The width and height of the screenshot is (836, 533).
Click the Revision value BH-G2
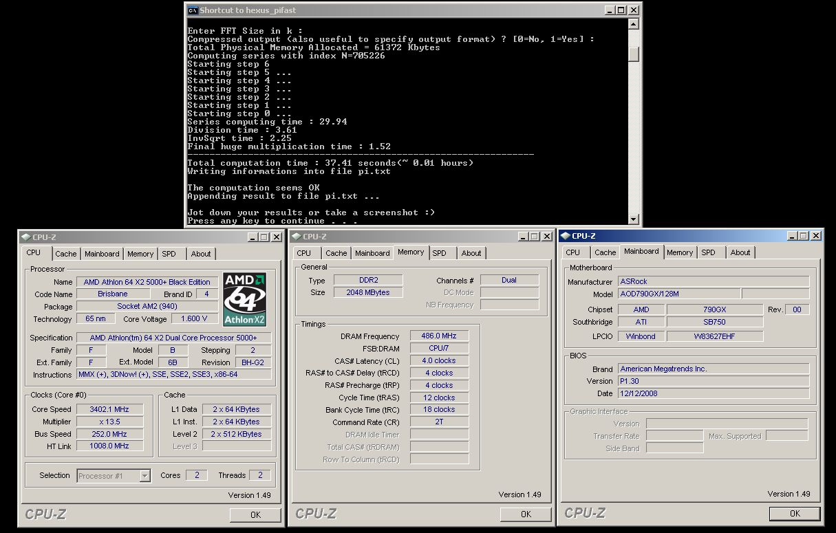point(253,362)
